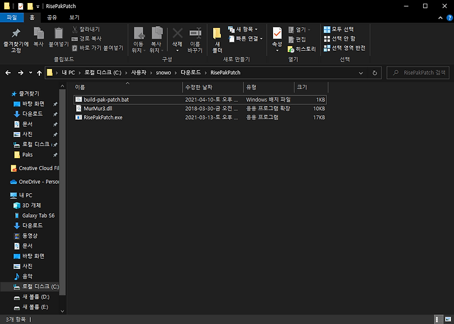The width and height of the screenshot is (454, 324).
Task: Sort by 이름 column header
Action: pos(127,87)
